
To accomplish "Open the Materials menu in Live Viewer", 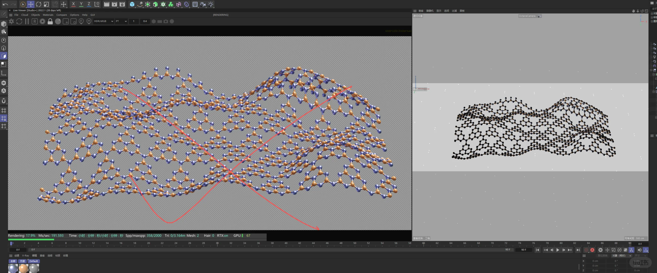I will (x=48, y=15).
